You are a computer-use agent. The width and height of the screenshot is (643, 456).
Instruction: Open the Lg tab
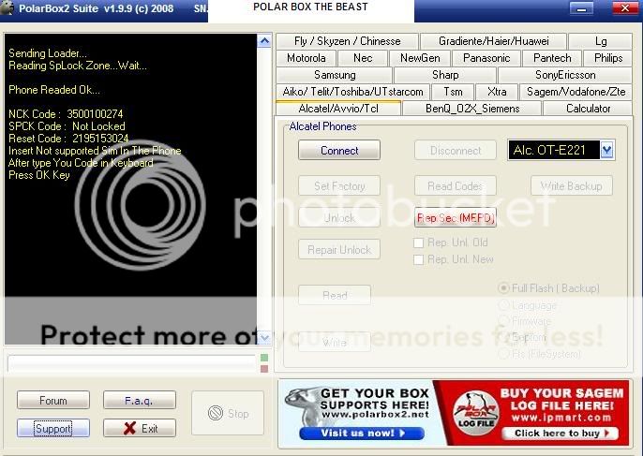pos(600,41)
